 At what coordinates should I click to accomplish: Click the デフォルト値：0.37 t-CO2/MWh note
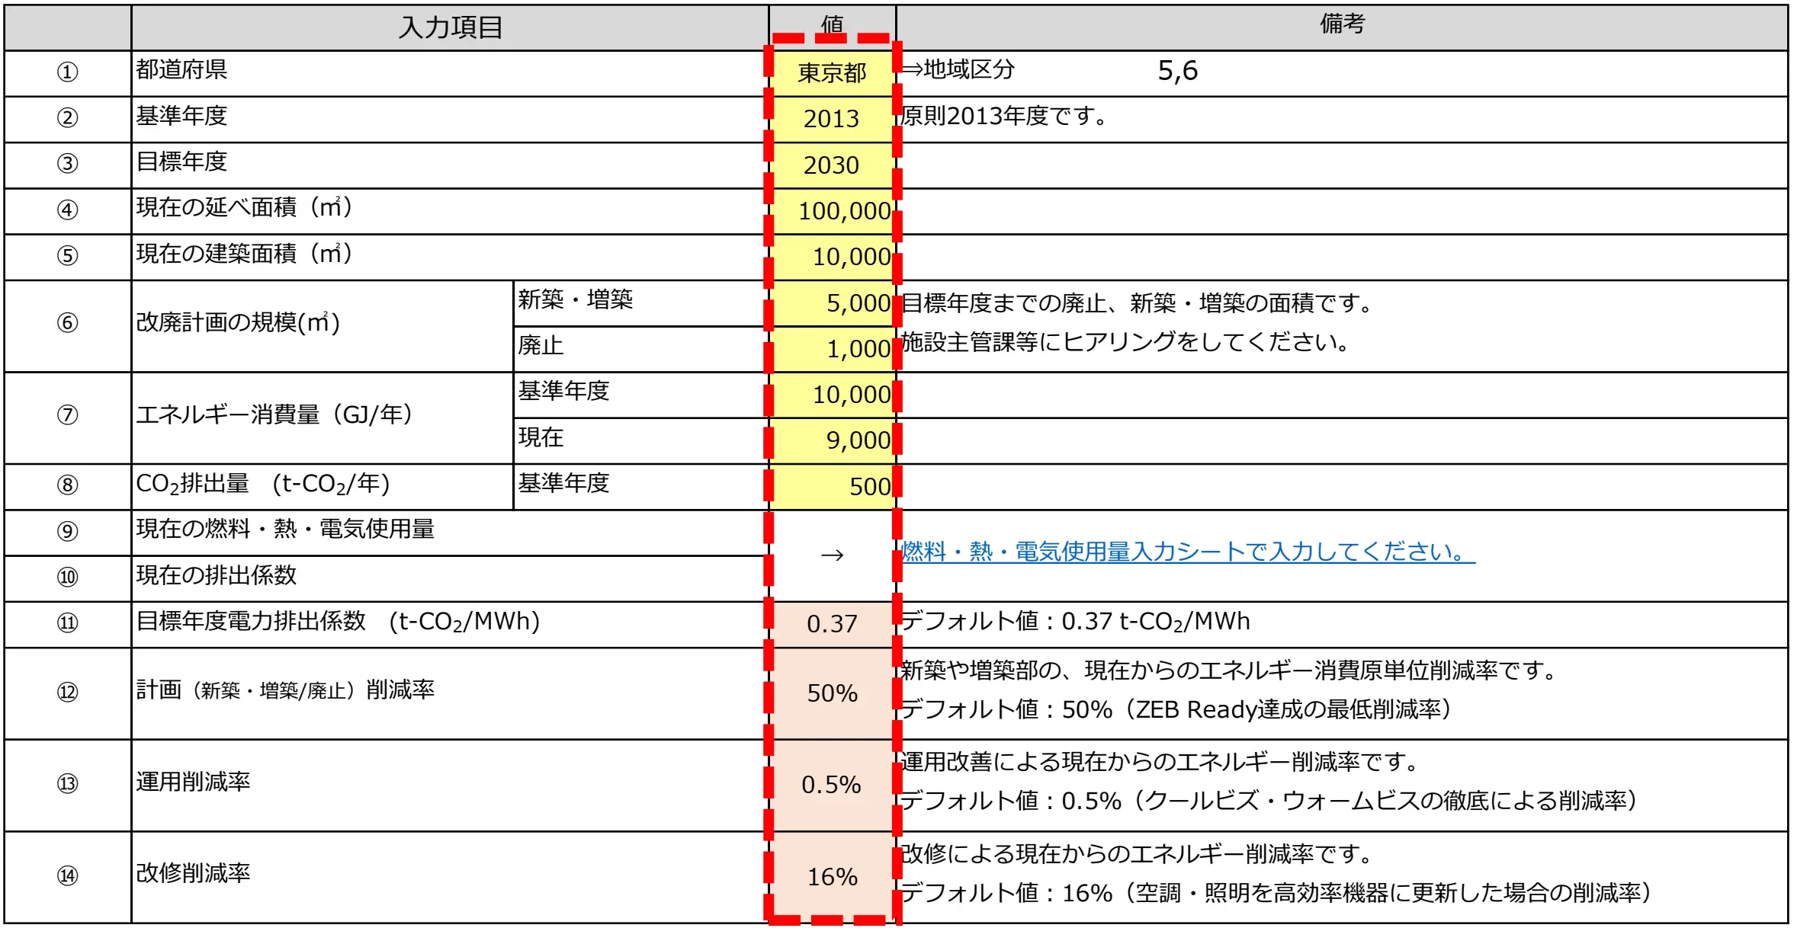pyautogui.click(x=1075, y=621)
